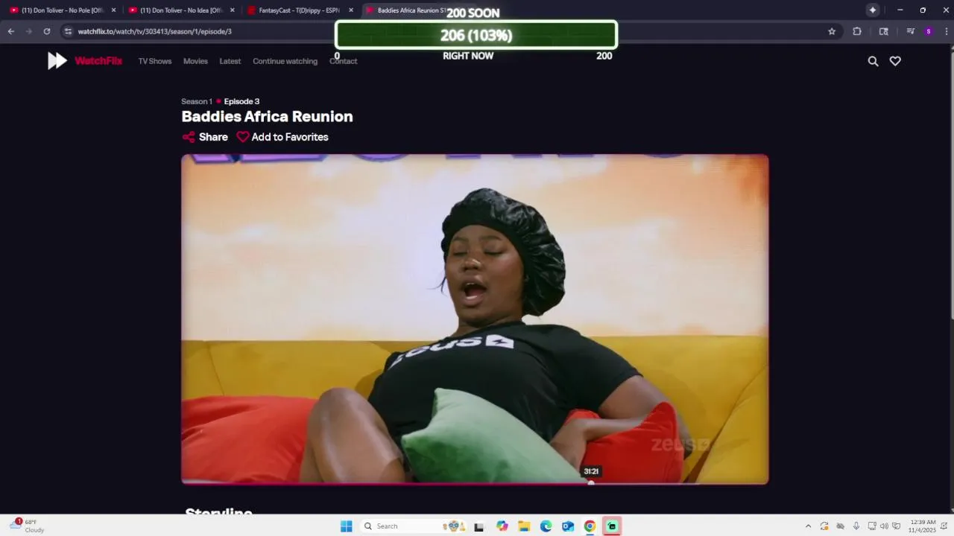Open the Chrome search-tabs side panel icon
The height and width of the screenshot is (536, 954).
pos(883,31)
